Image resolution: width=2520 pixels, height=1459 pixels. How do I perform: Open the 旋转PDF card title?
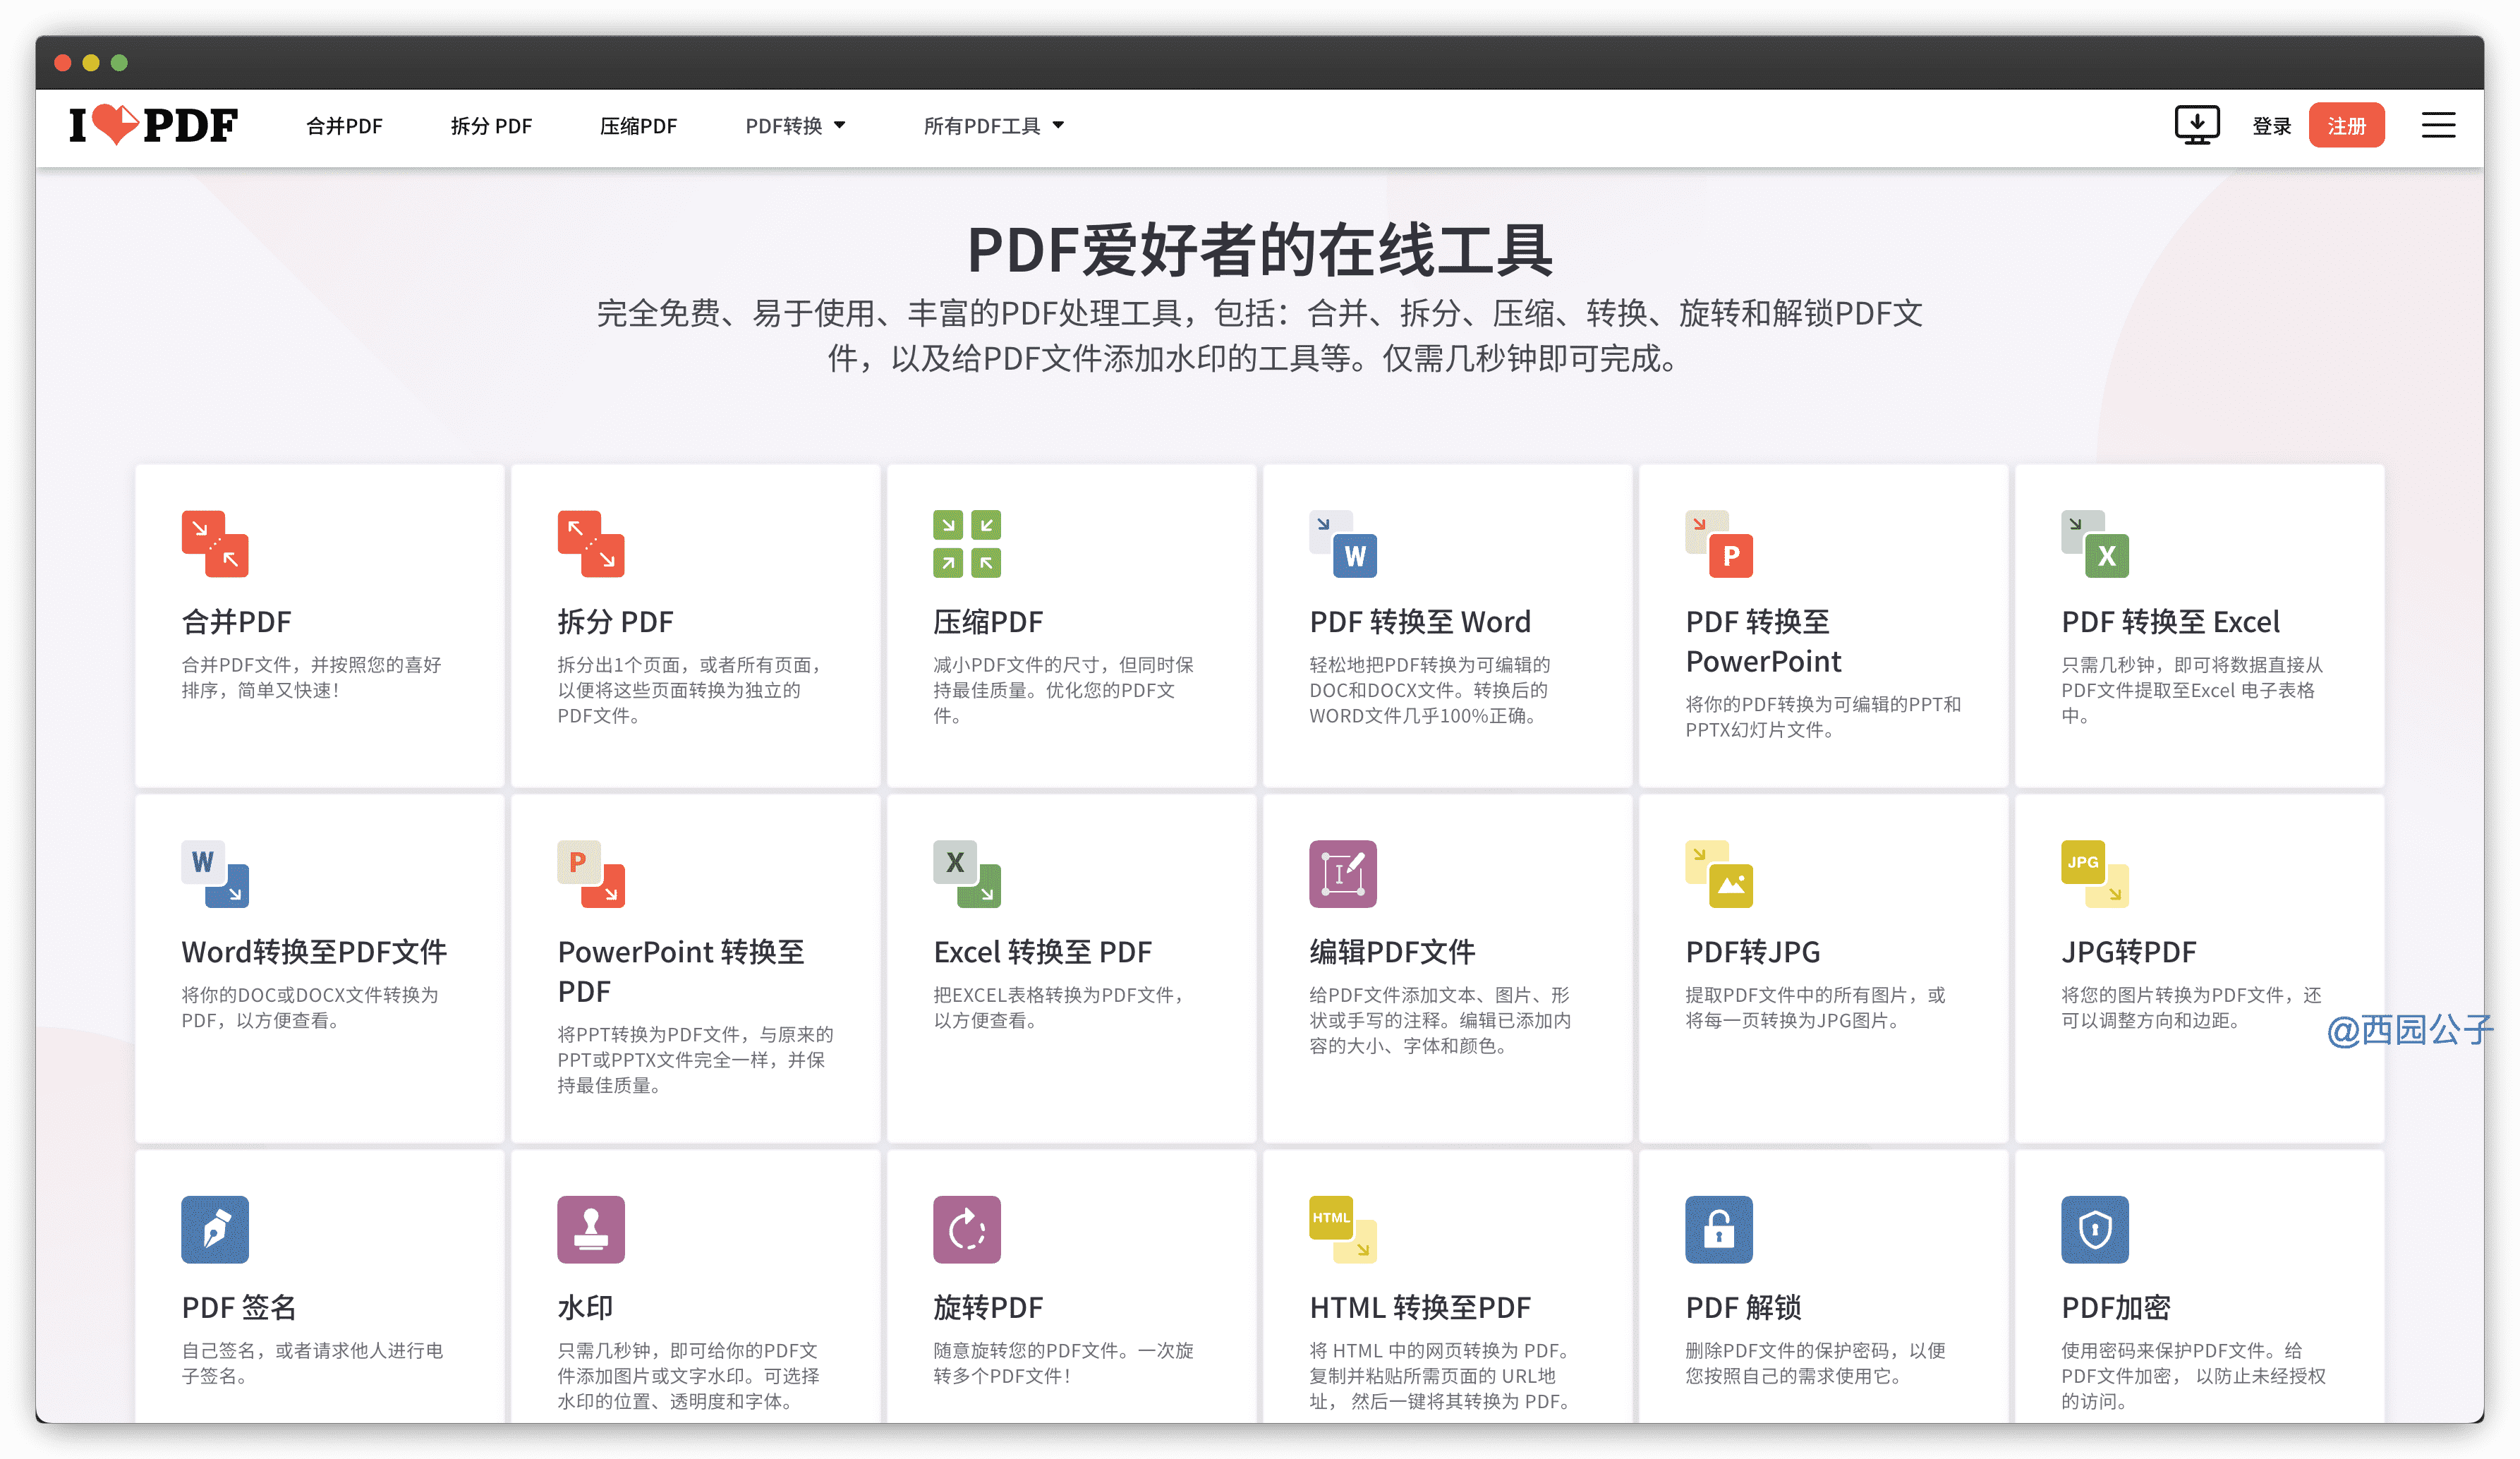[x=988, y=1308]
